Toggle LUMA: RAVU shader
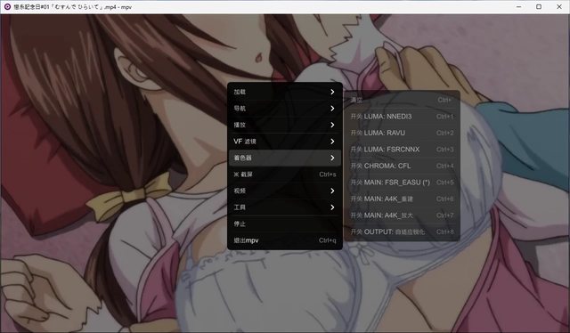 [402, 133]
